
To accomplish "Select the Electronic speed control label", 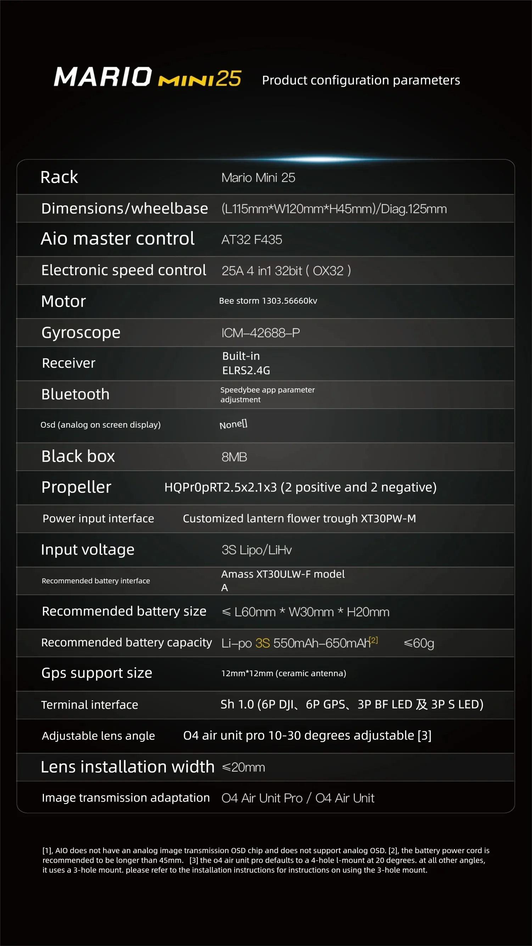I will pos(124,270).
